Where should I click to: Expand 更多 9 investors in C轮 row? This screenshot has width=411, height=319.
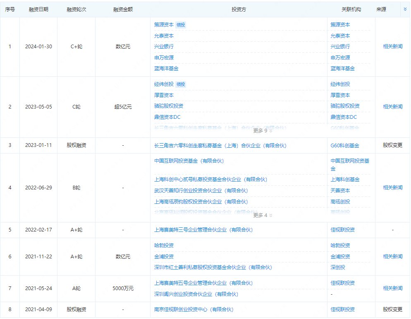click(x=263, y=130)
